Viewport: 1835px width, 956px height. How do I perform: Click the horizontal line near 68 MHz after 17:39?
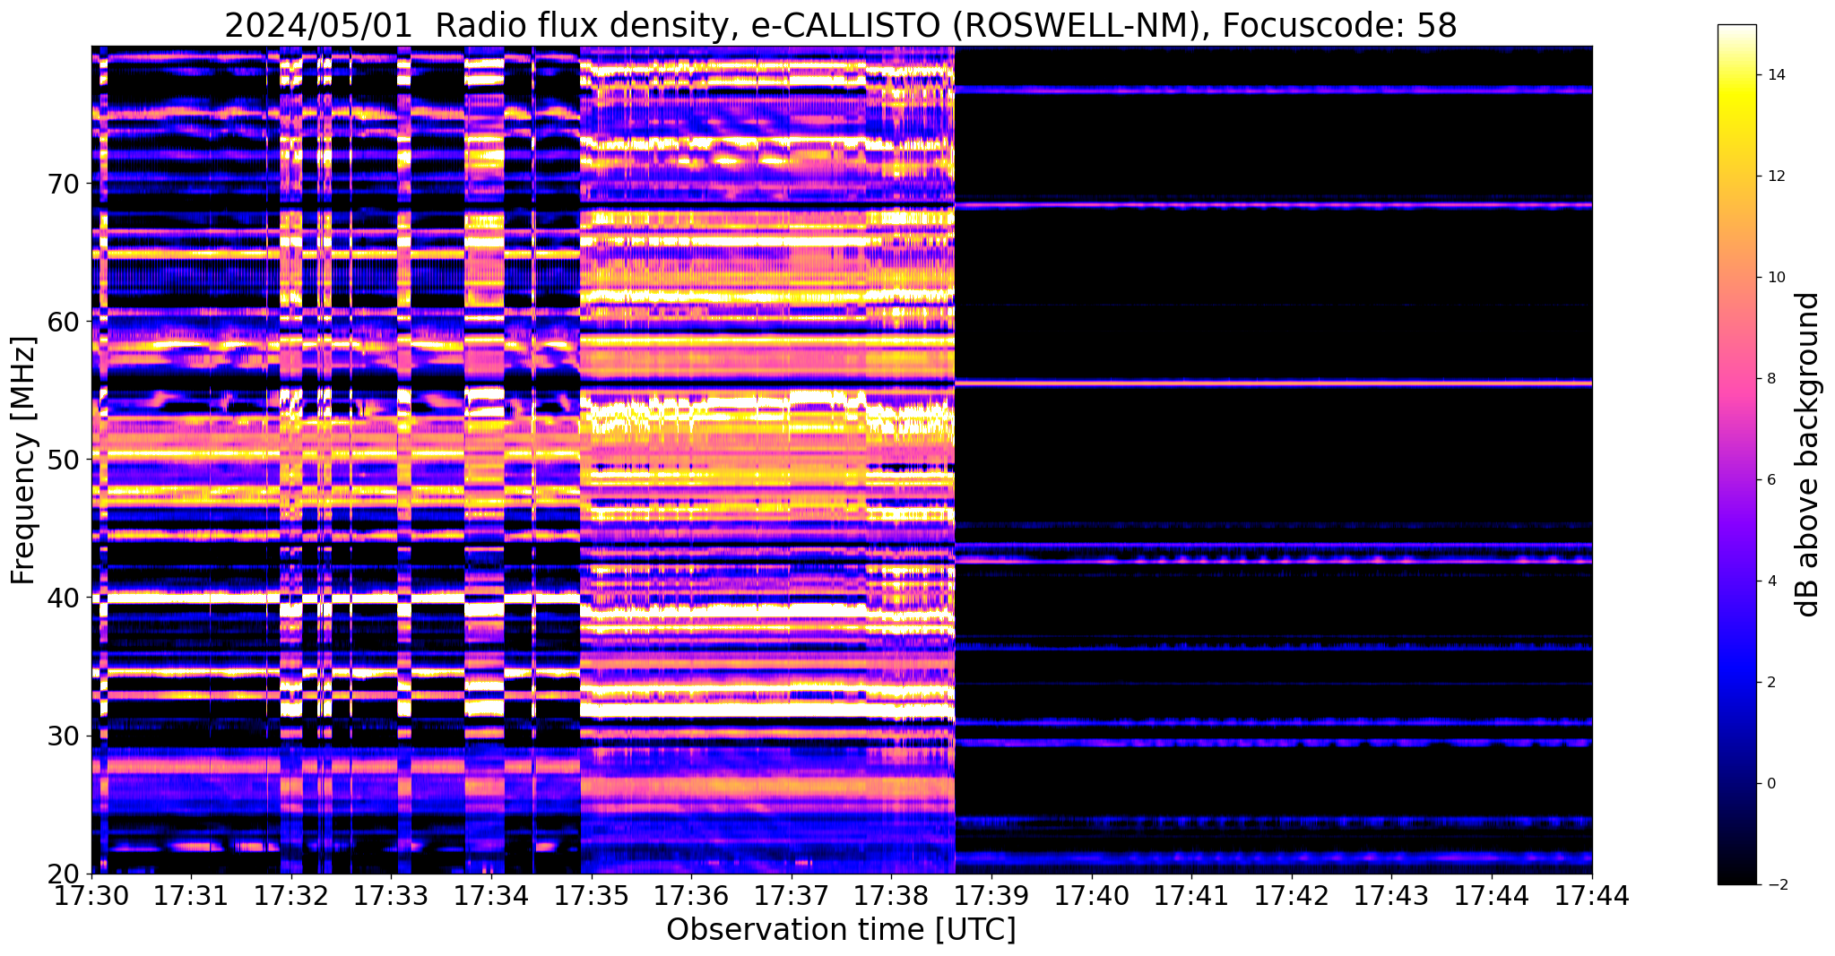(1274, 205)
